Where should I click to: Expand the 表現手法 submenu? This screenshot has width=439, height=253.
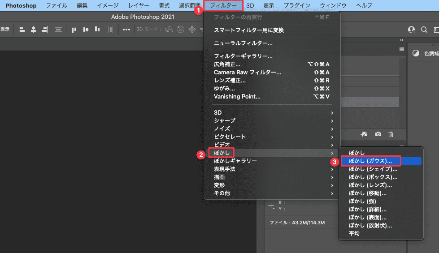272,169
